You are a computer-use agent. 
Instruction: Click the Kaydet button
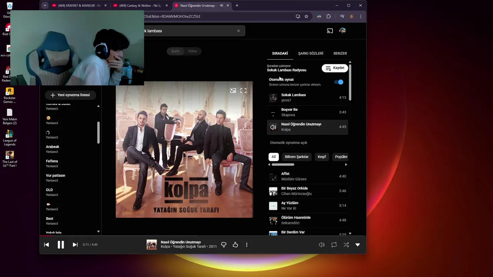pos(335,68)
